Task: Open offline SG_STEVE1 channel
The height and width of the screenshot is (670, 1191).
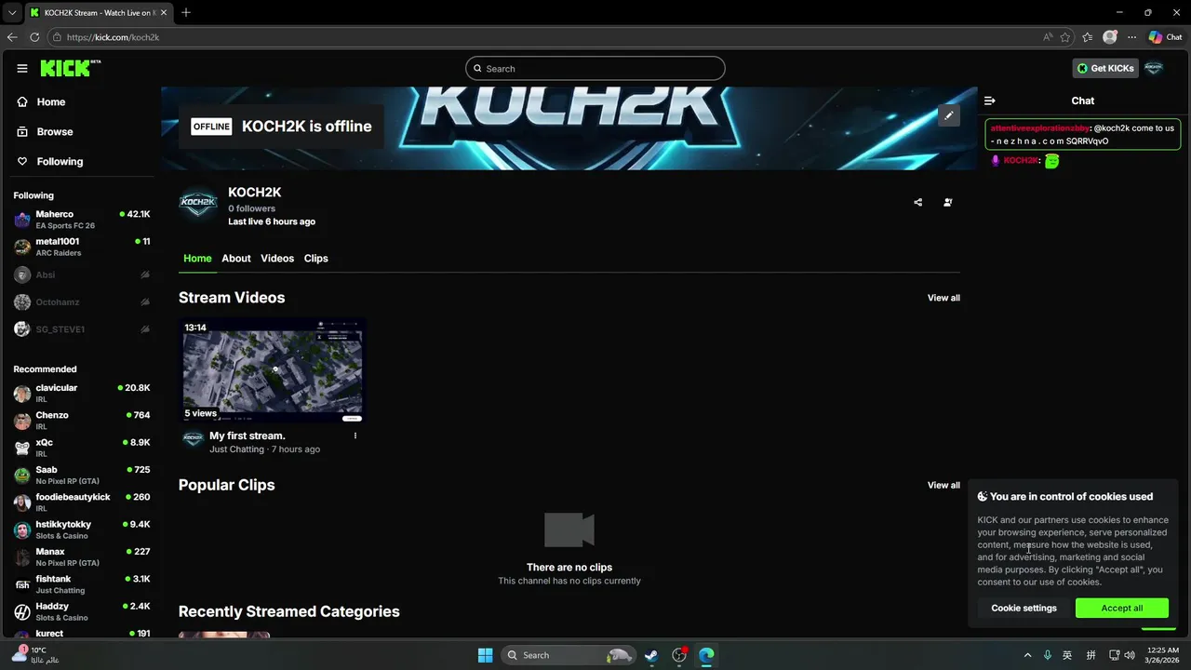Action: (x=82, y=329)
